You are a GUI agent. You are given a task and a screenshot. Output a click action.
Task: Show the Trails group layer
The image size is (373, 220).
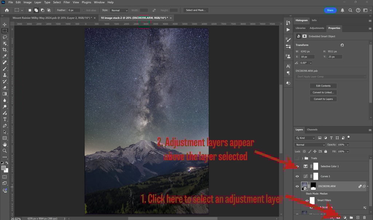coord(297,158)
